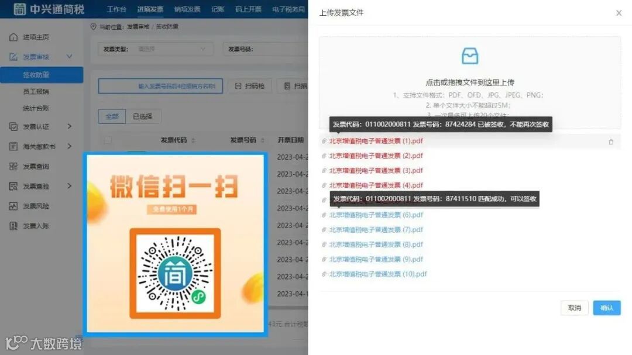Click the invoice number search box
The height and width of the screenshot is (355, 632).
click(x=160, y=86)
